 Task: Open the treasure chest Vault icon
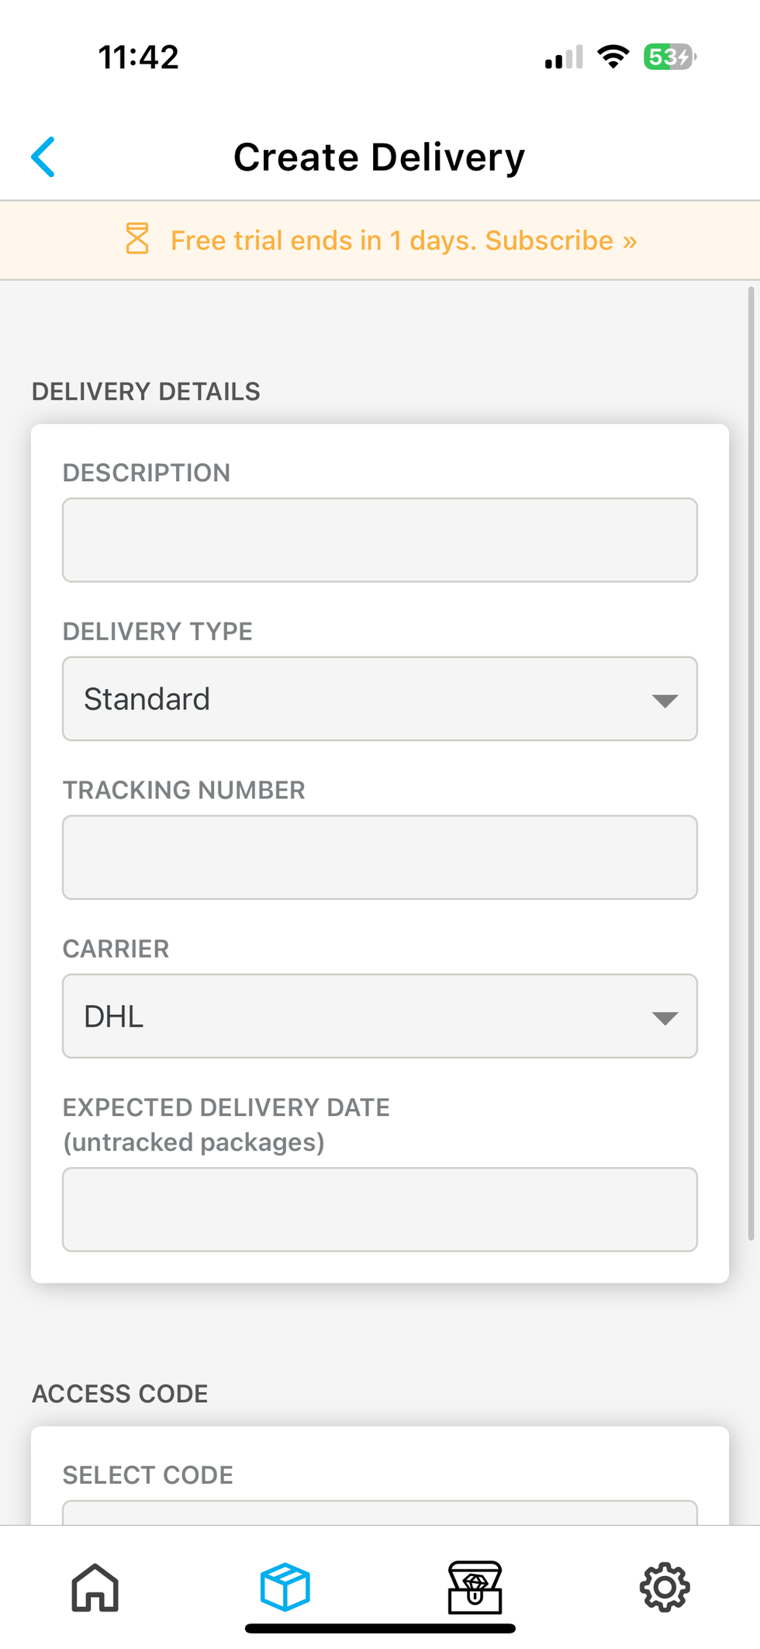pyautogui.click(x=475, y=1587)
